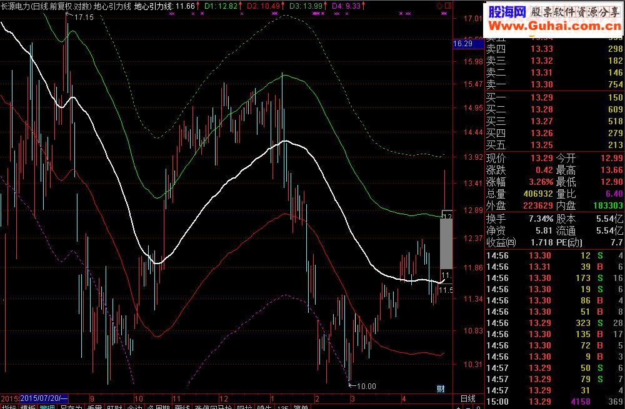The height and width of the screenshot is (409, 625).
Task: Click the 14:56 tick with volume 173
Action: [554, 278]
